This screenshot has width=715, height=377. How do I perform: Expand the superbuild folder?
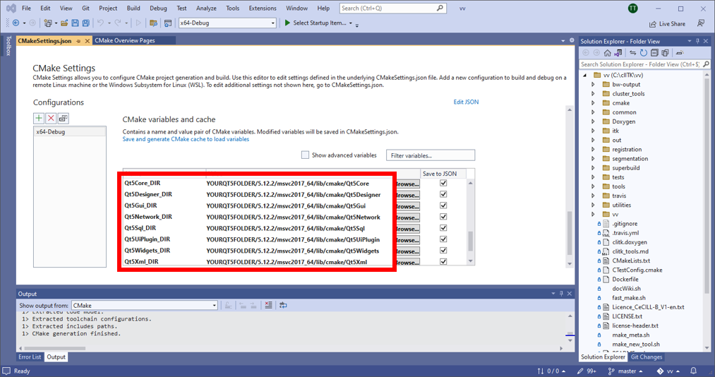(593, 168)
